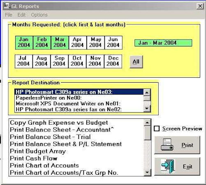Select HP Photosmart C309a series on Ne03
206x185 pixels.
79,92
